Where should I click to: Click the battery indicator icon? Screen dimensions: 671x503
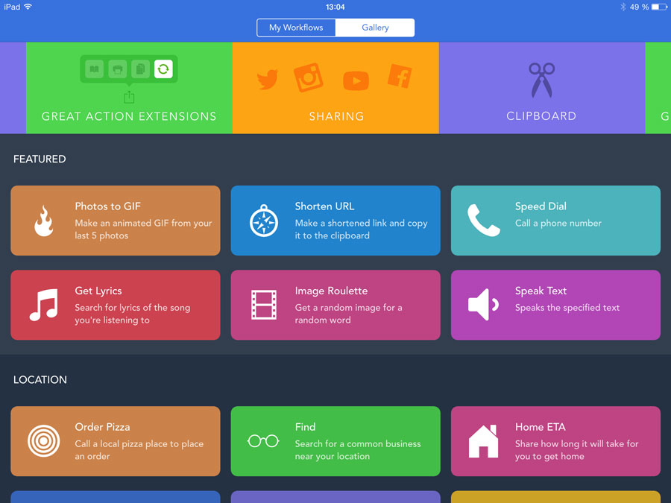click(659, 7)
